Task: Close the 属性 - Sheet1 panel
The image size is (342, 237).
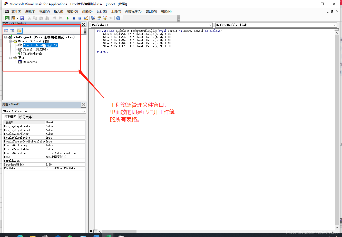Action: pyautogui.click(x=83, y=105)
